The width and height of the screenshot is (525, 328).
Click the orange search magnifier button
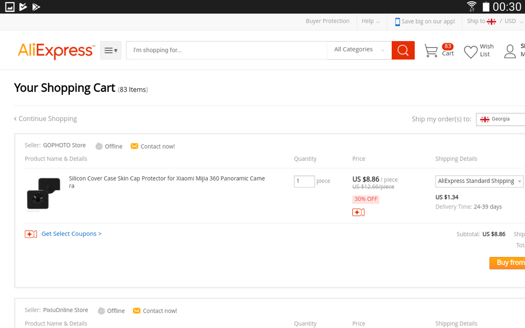click(403, 50)
